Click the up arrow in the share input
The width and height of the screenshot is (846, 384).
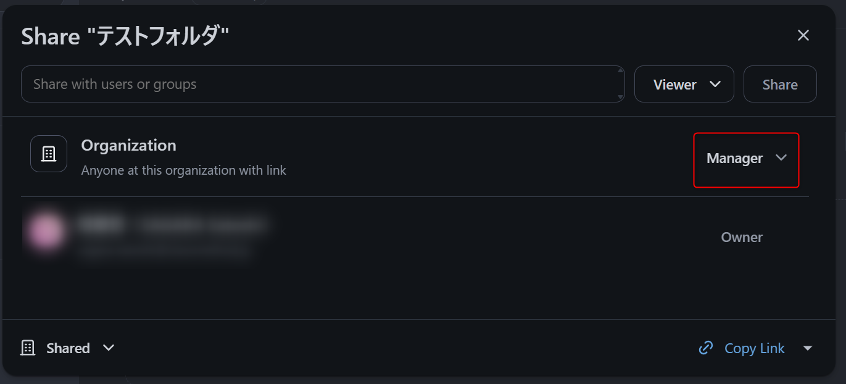pos(620,71)
